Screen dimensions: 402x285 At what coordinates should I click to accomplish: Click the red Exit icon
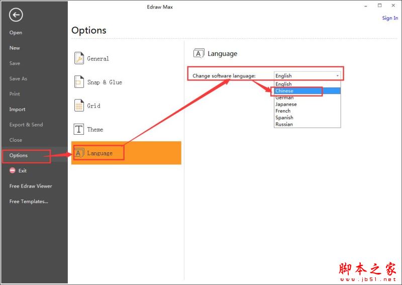pyautogui.click(x=12, y=170)
